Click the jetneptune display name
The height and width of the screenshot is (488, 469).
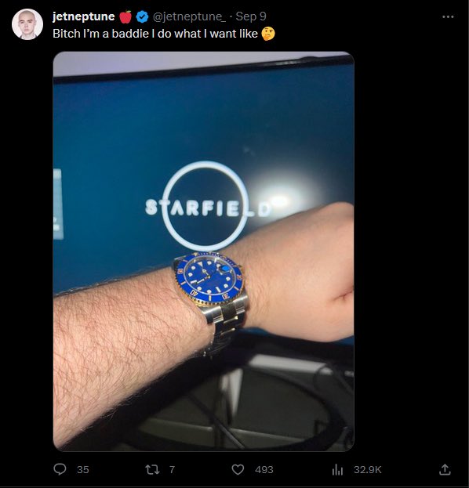[83, 16]
